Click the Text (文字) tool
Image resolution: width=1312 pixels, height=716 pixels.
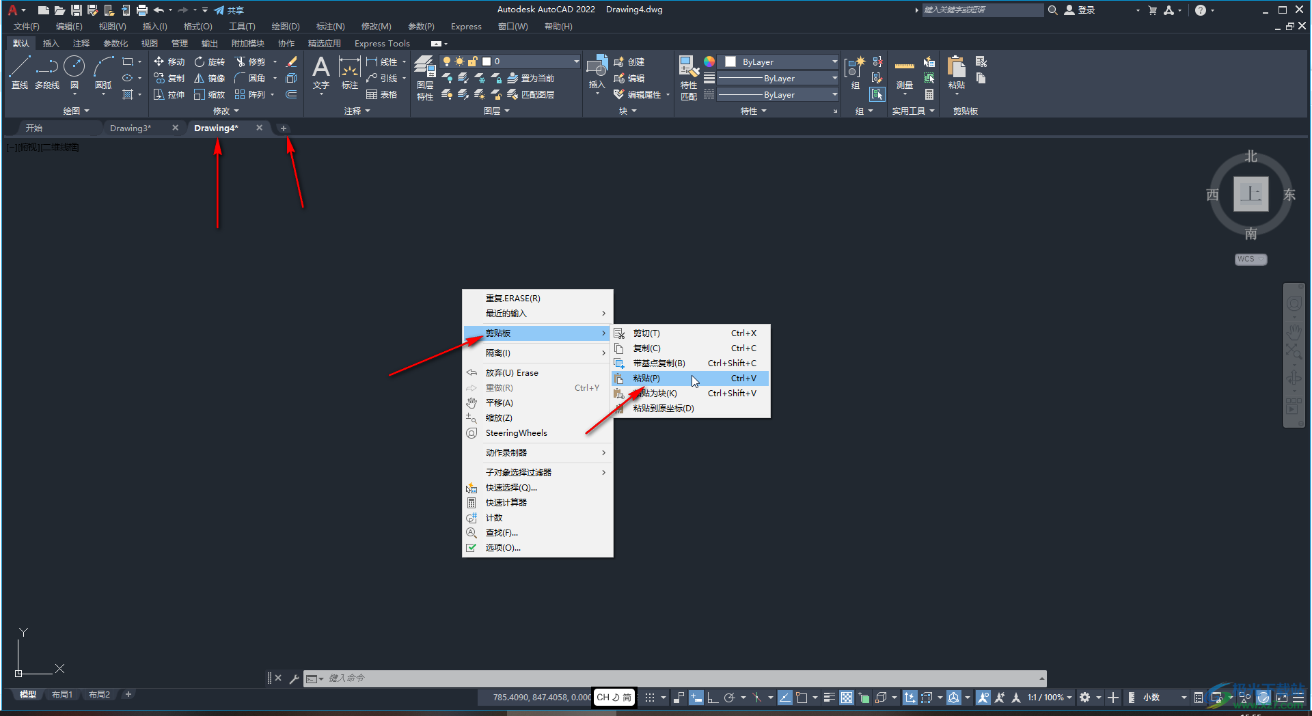click(x=321, y=72)
